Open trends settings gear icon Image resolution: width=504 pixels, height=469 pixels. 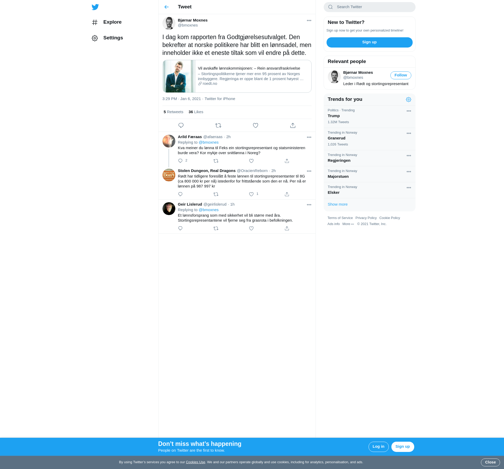(x=408, y=100)
